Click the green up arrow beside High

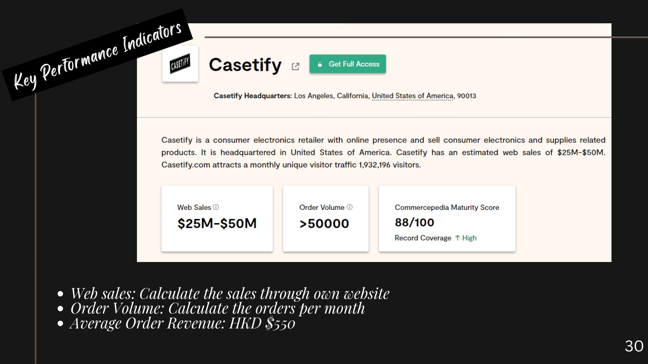click(457, 238)
